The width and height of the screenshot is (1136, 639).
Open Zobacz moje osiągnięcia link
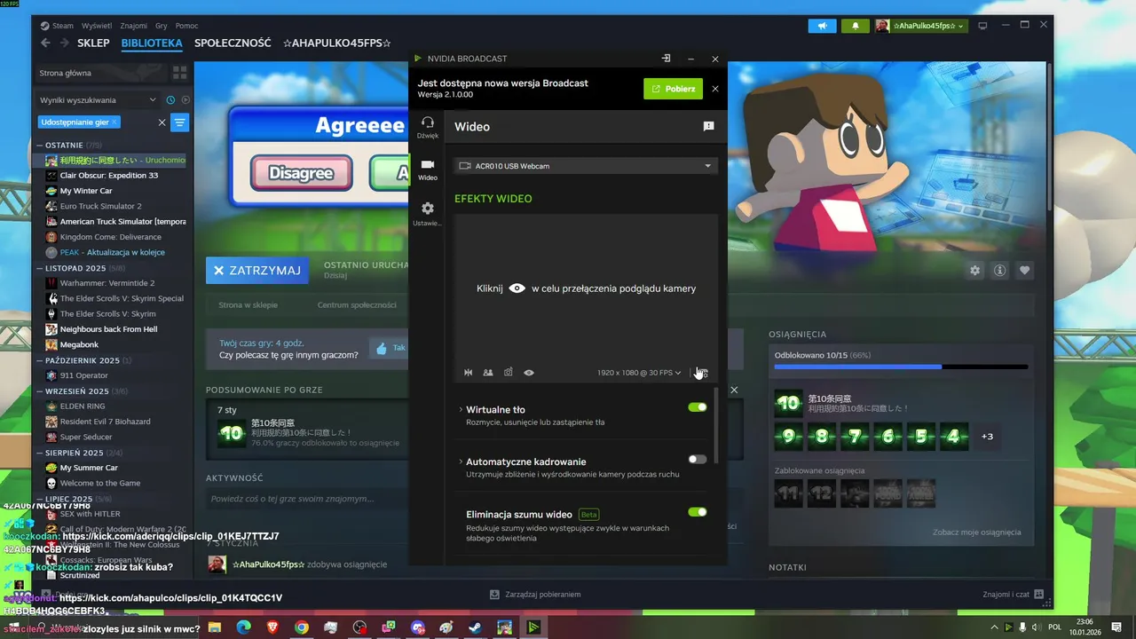pyautogui.click(x=977, y=532)
